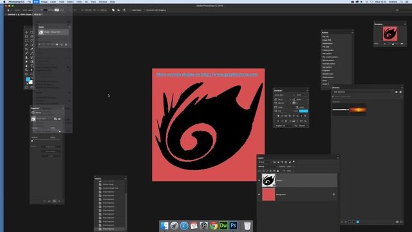Click delete mask icon in Properties panel
The image size is (412, 232).
(x=59, y=201)
